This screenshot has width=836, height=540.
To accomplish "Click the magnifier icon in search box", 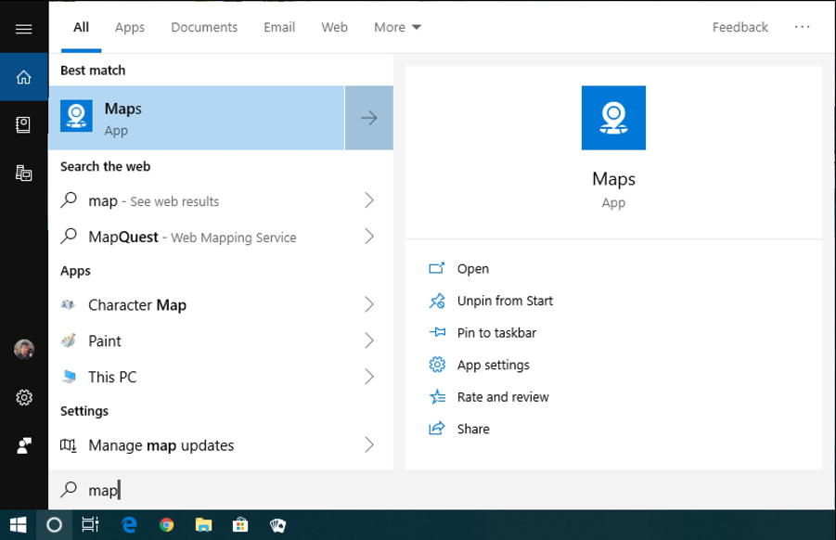I will click(x=69, y=489).
